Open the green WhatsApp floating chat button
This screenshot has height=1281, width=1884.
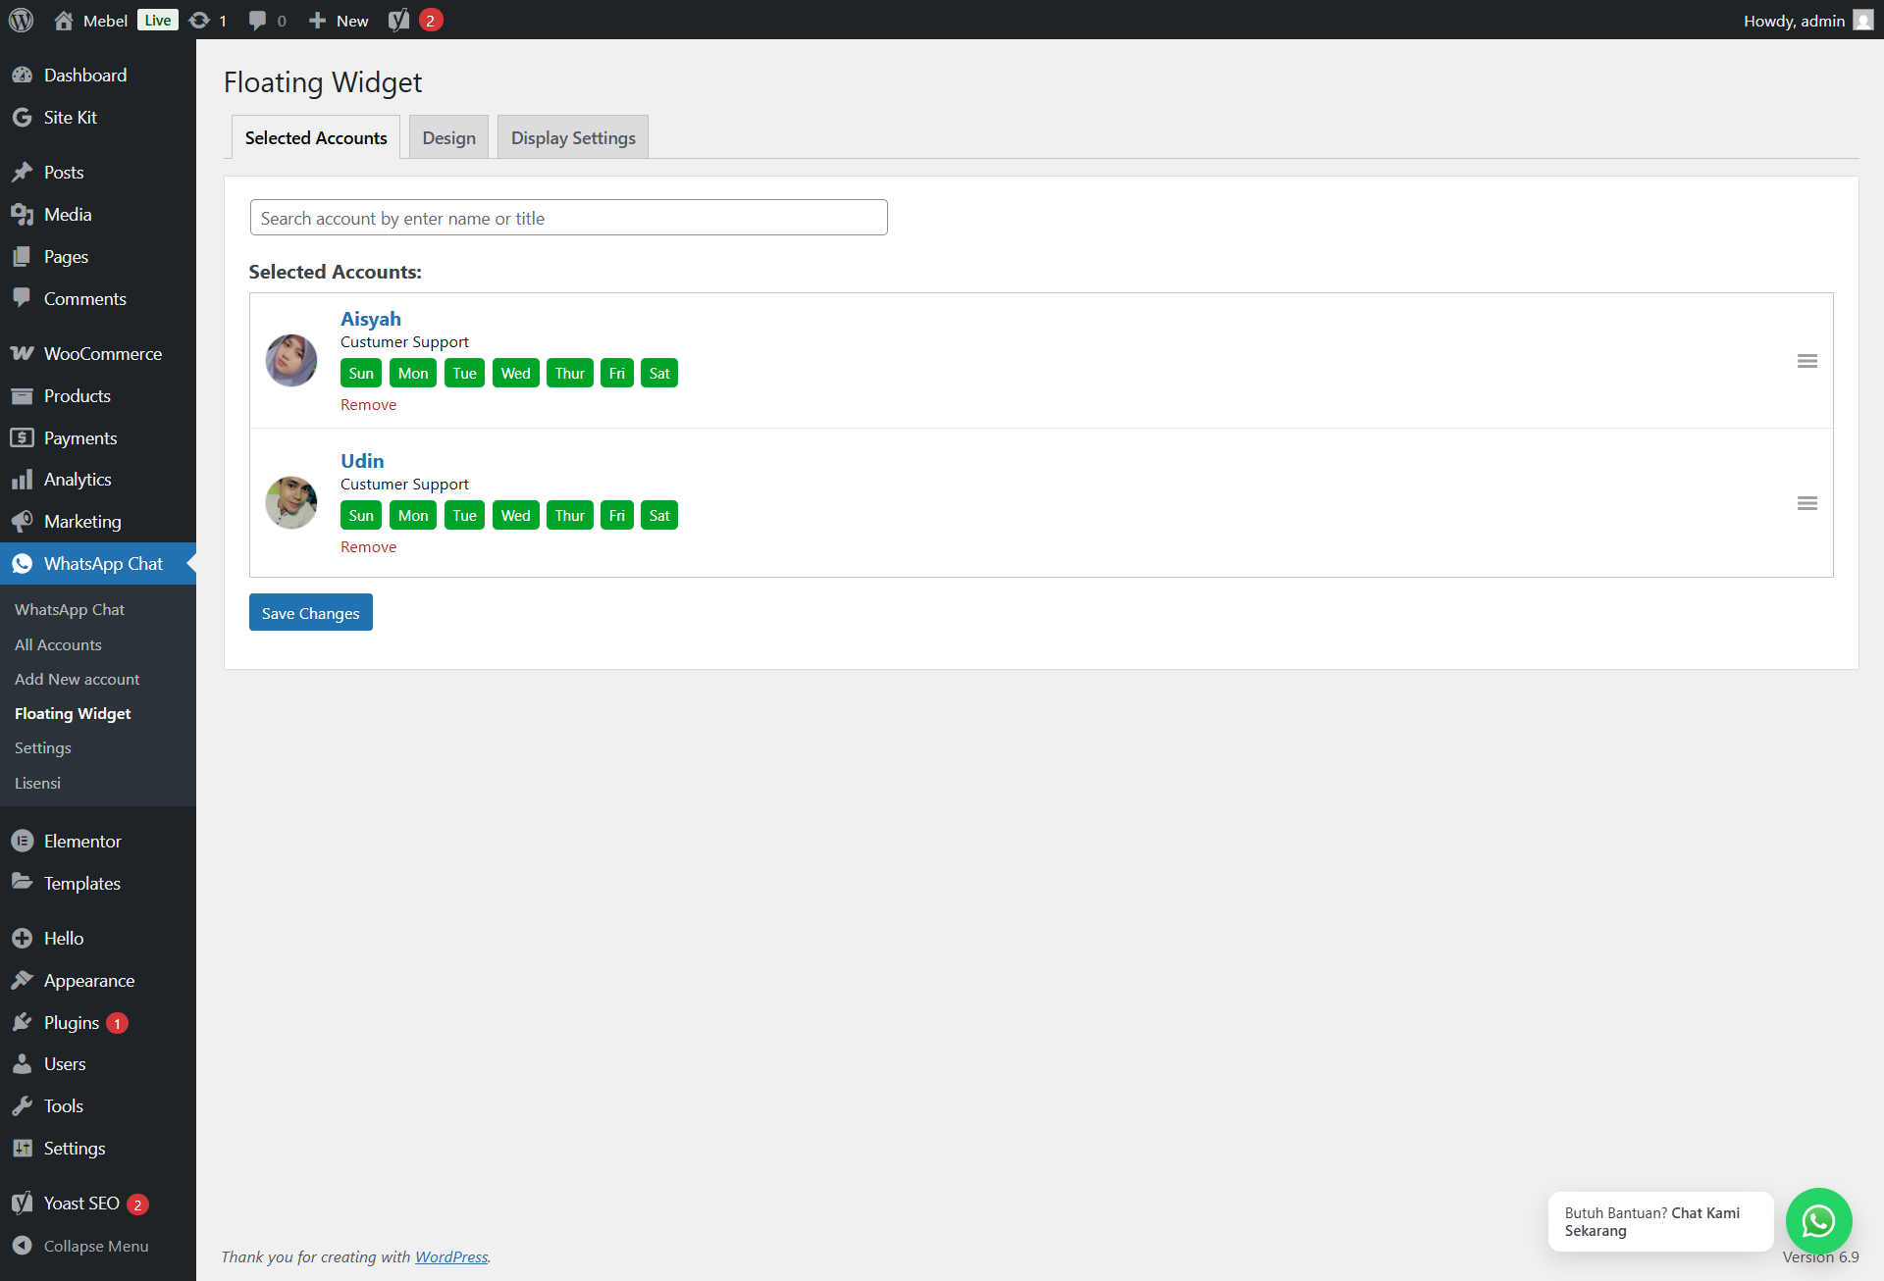point(1818,1221)
